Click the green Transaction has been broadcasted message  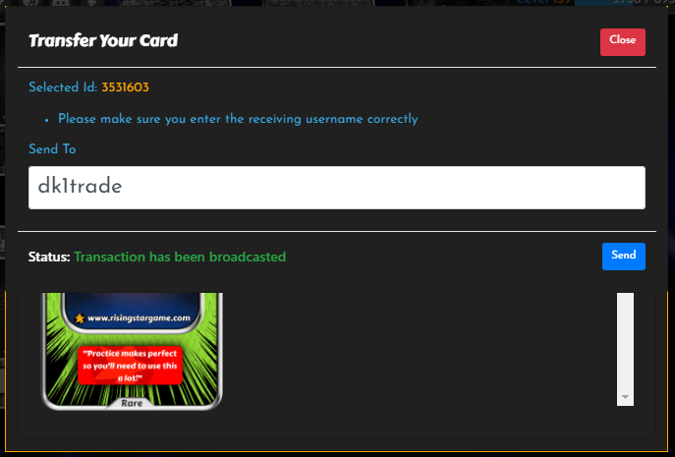coord(180,257)
